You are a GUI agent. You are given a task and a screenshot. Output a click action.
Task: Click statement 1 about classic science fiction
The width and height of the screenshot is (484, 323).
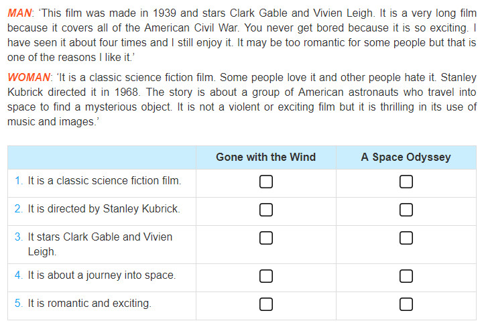click(x=105, y=180)
